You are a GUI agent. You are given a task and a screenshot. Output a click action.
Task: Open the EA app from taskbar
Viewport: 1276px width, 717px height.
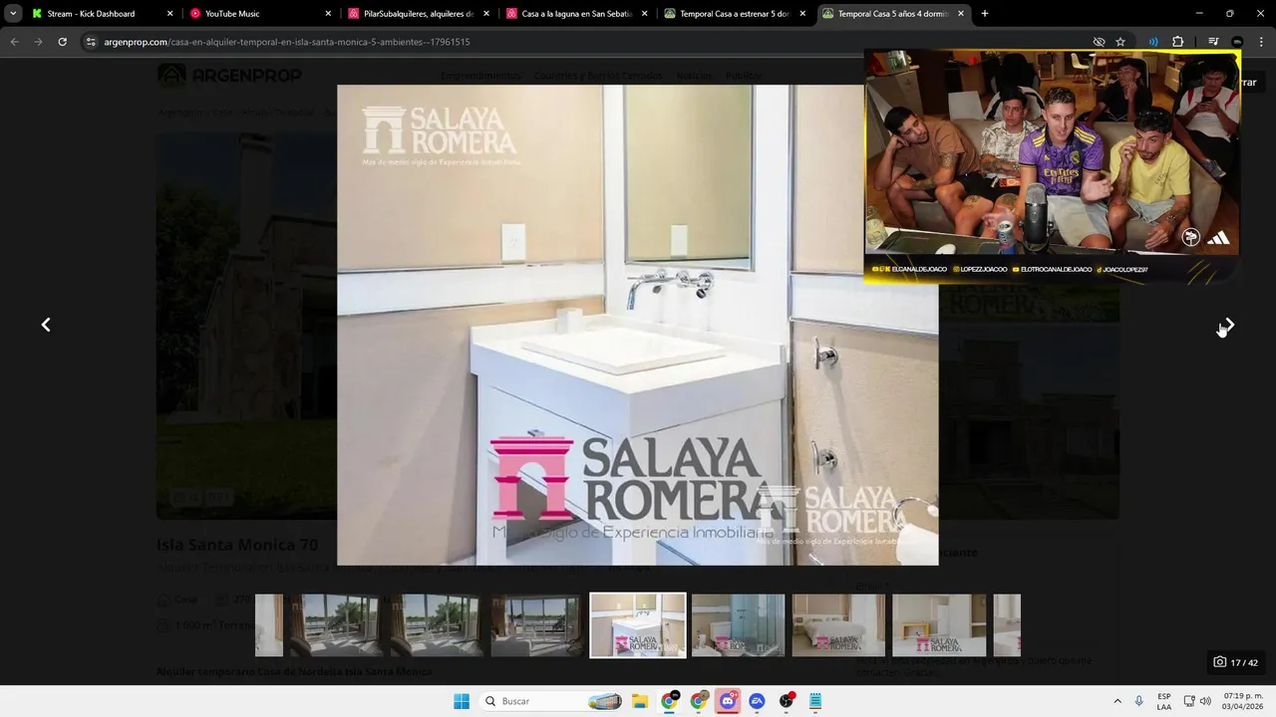click(x=757, y=701)
